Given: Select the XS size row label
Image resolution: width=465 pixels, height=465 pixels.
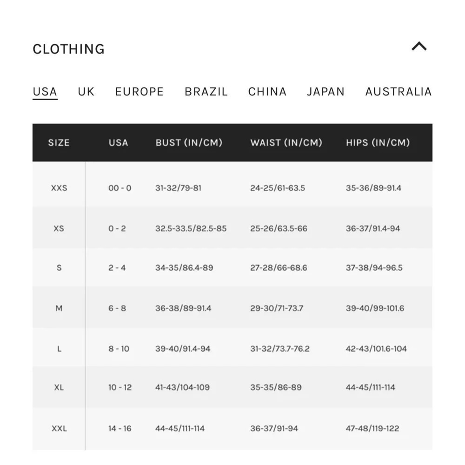Looking at the screenshot, I should point(59,228).
